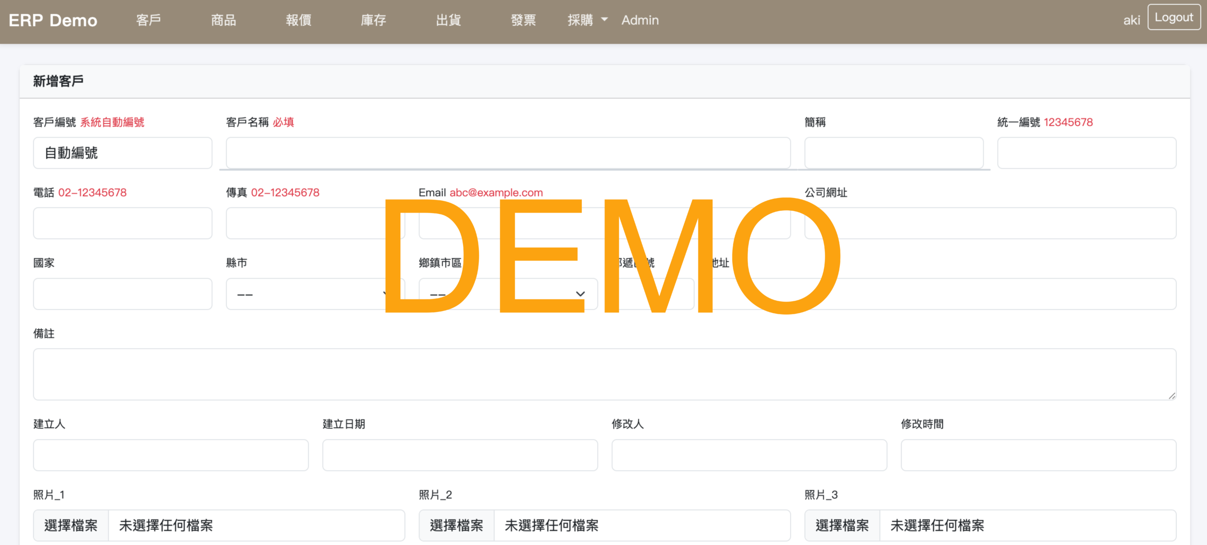The image size is (1207, 545).
Task: Click the 建立人 input field
Action: tap(171, 455)
